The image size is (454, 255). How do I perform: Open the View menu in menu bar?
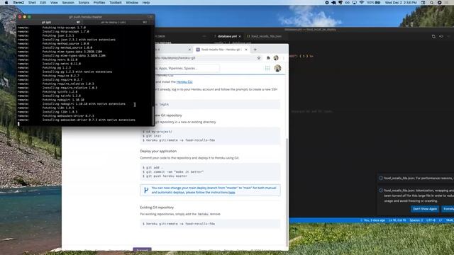pos(54,3)
